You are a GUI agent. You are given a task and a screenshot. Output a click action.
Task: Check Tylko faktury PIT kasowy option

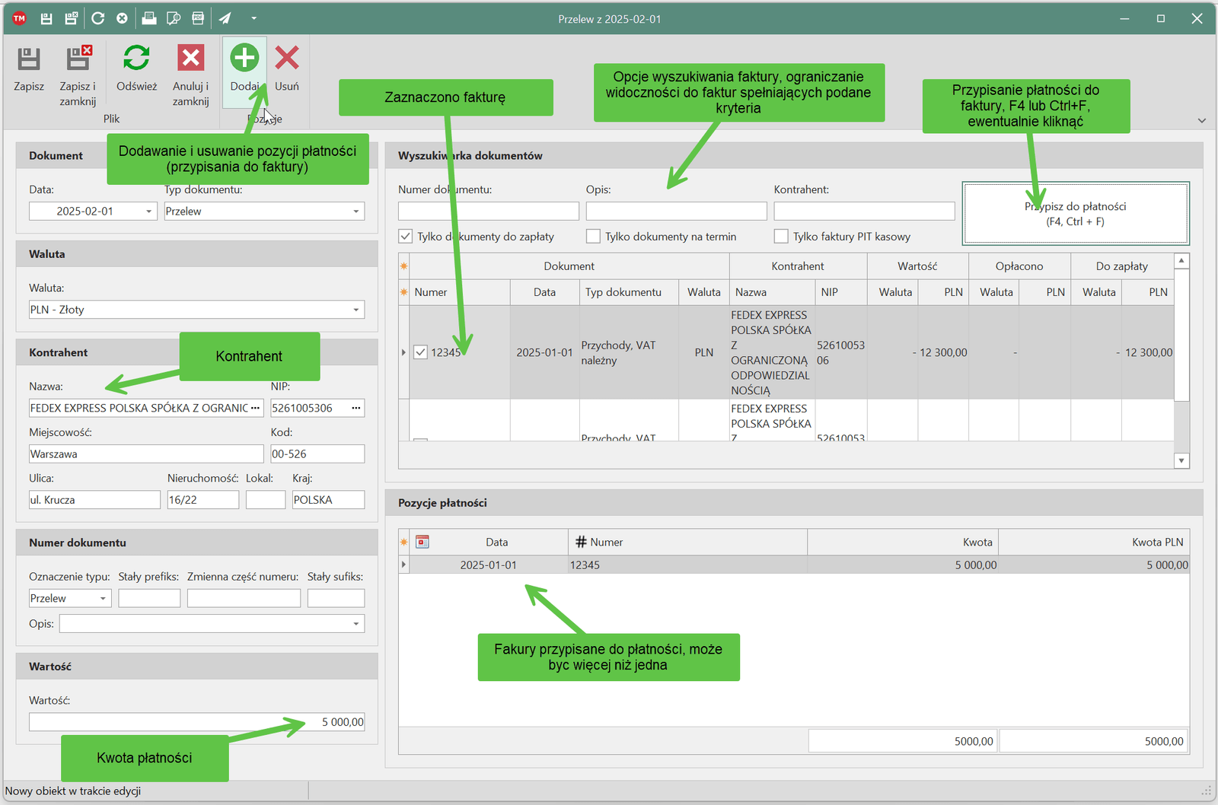tap(781, 237)
